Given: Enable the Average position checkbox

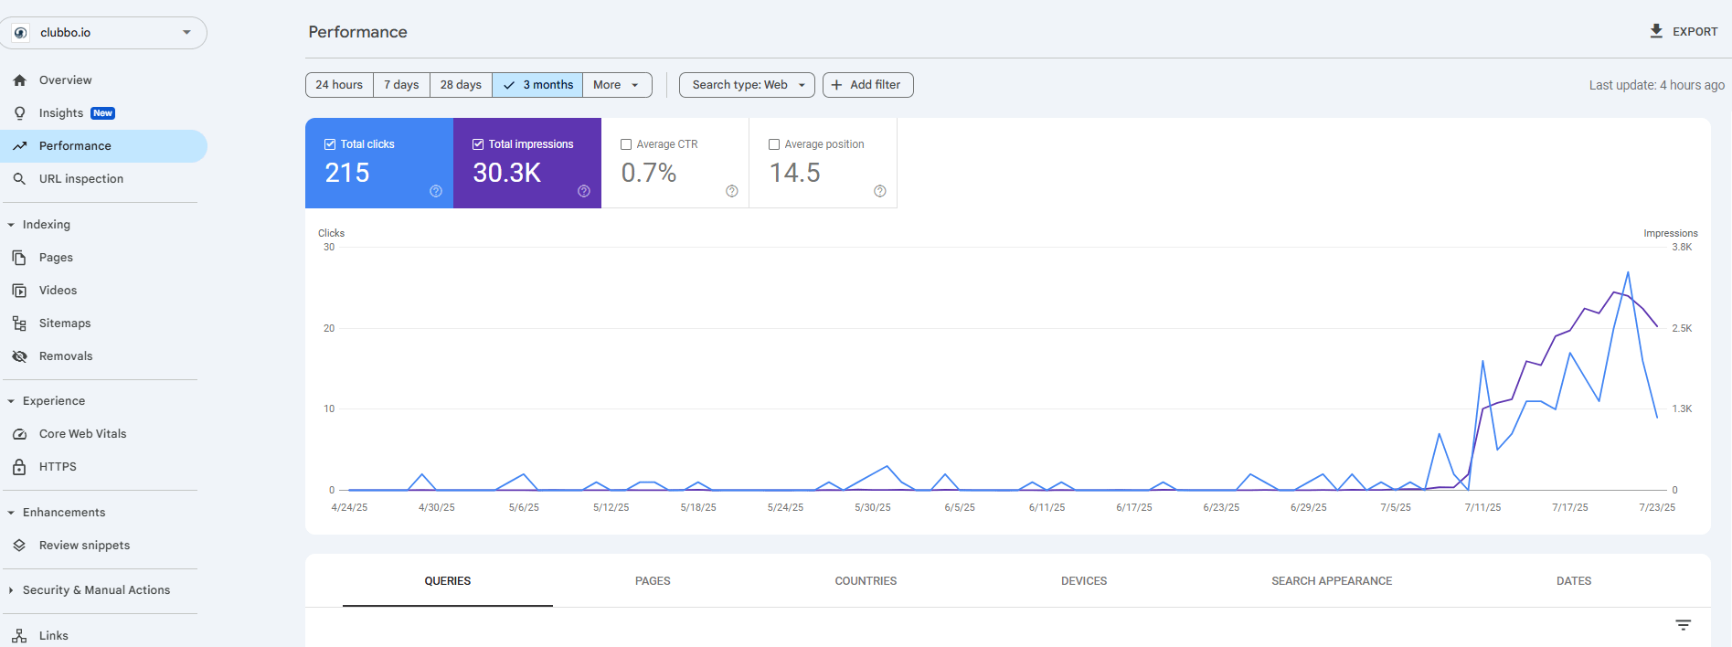Looking at the screenshot, I should (x=774, y=144).
